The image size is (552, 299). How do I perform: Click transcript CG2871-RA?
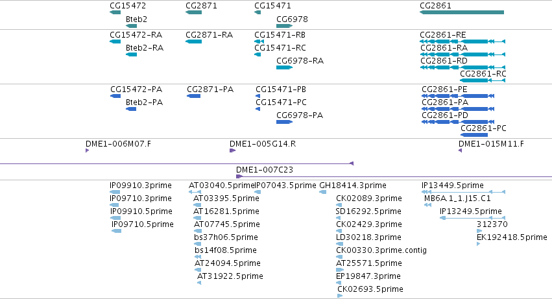pyautogui.click(x=209, y=35)
